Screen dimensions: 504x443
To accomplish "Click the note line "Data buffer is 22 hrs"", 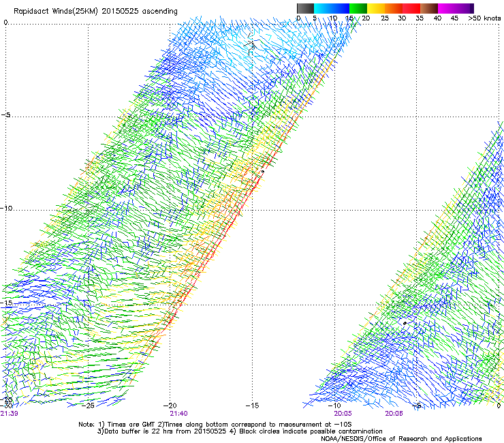I will 140,431.
